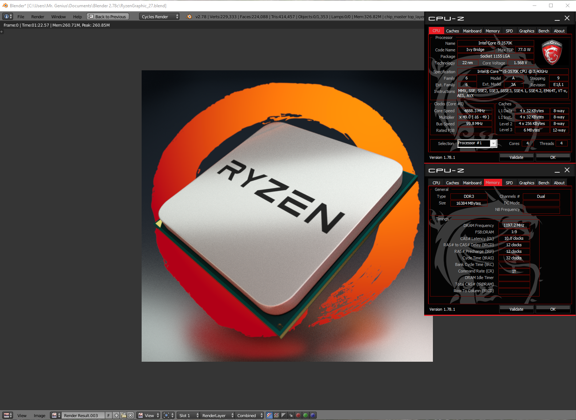
Task: Click the MSI dragon logo in CPU-Z
Action: click(552, 53)
